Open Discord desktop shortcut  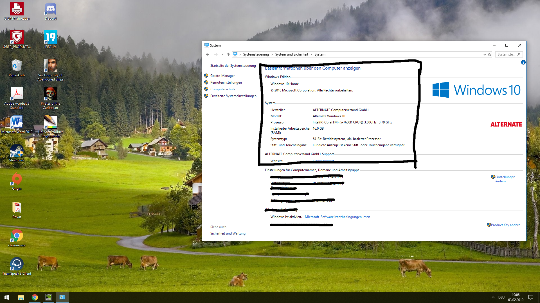pyautogui.click(x=51, y=11)
